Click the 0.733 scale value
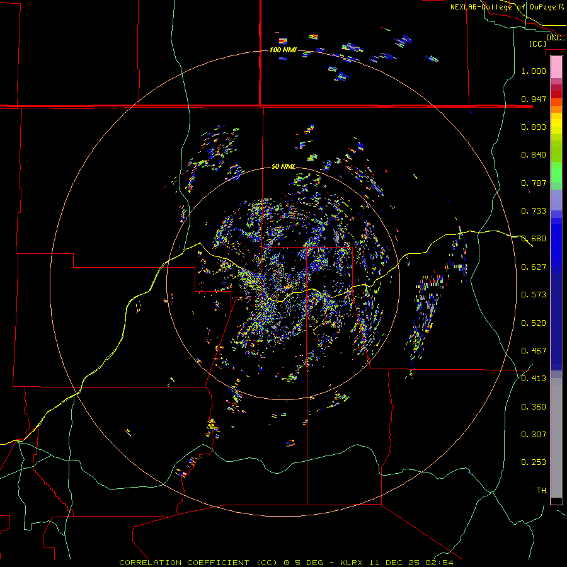The width and height of the screenshot is (567, 567). [534, 211]
